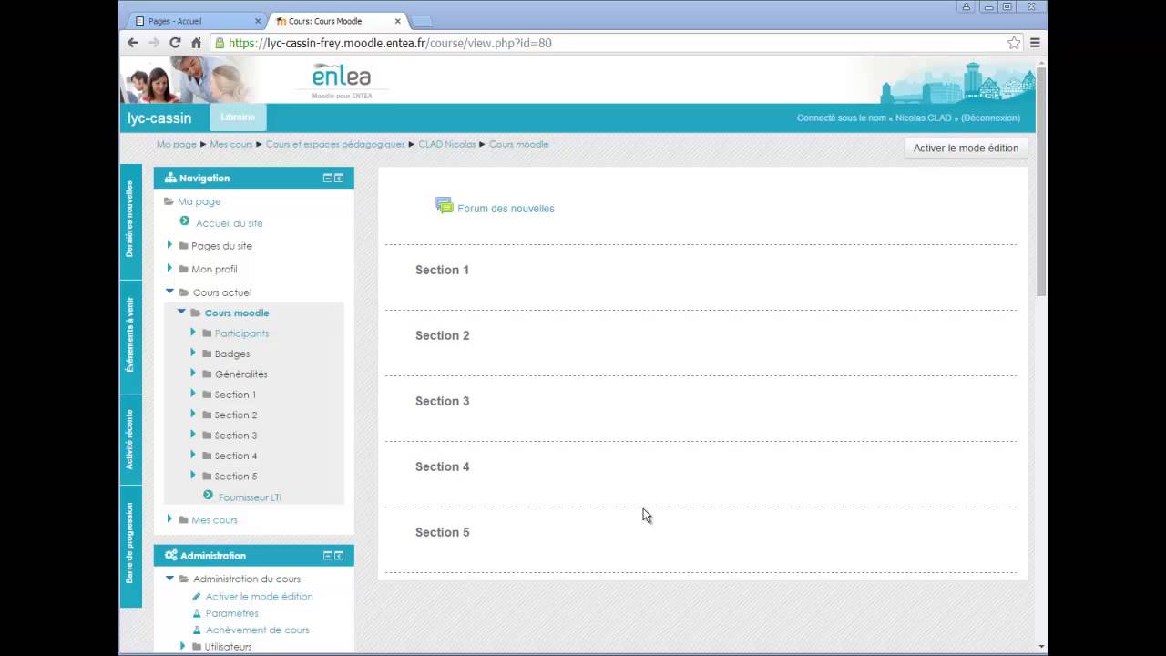Select the Cours: Cours Moodle tab
The height and width of the screenshot is (656, 1166).
335,21
